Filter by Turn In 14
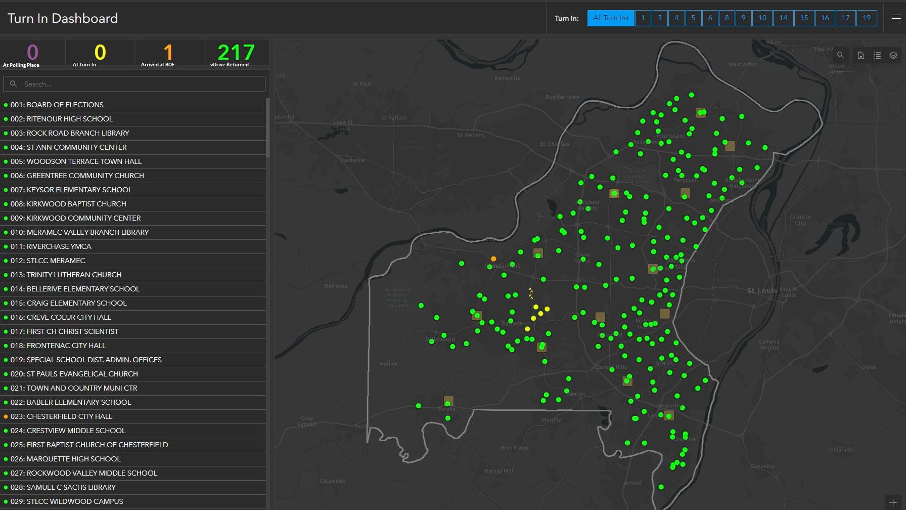 pos(783,18)
